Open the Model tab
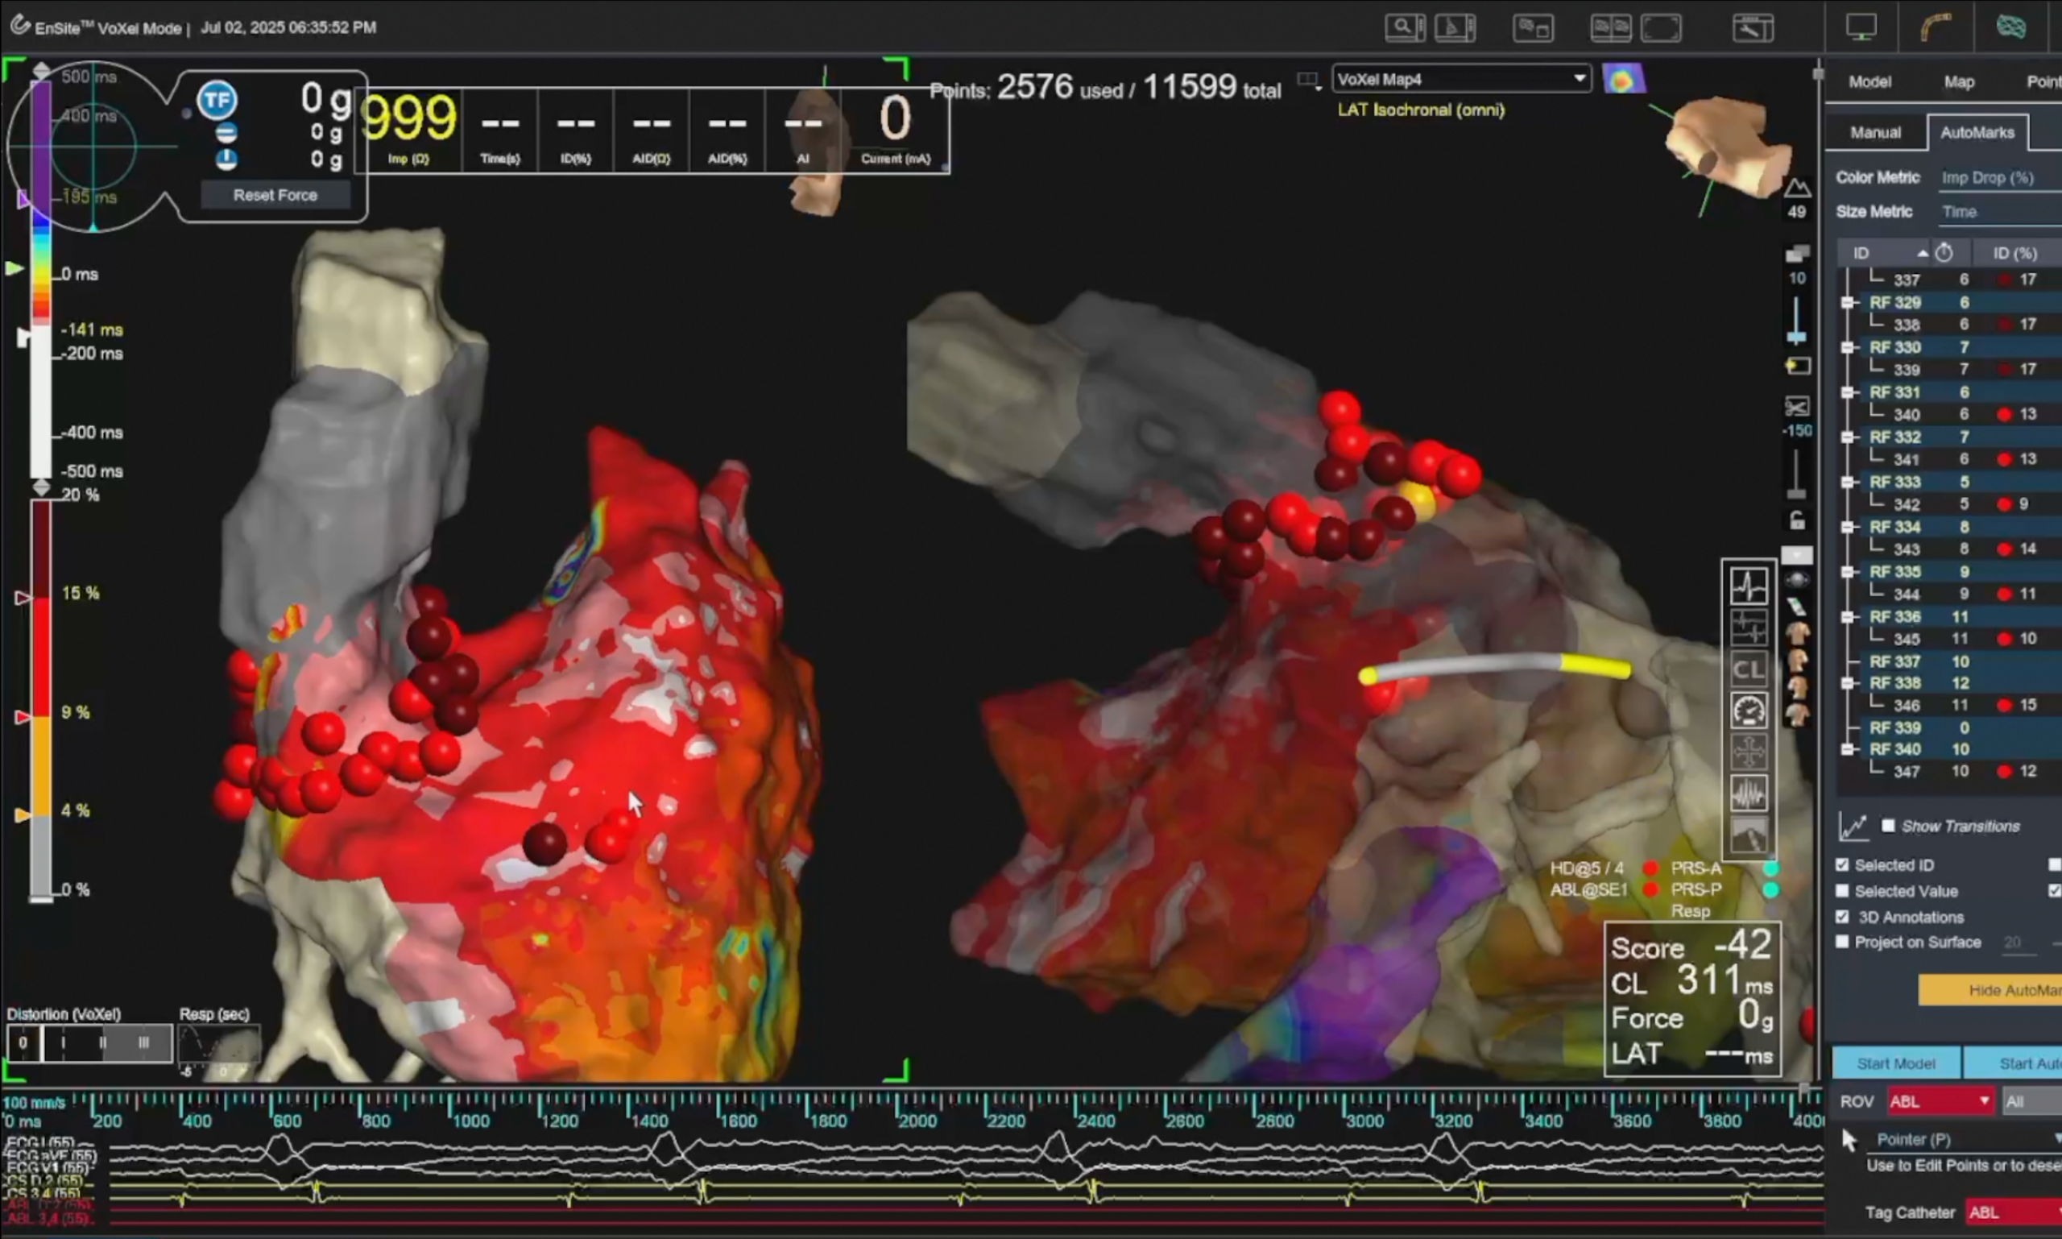2062x1239 pixels. tap(1869, 82)
